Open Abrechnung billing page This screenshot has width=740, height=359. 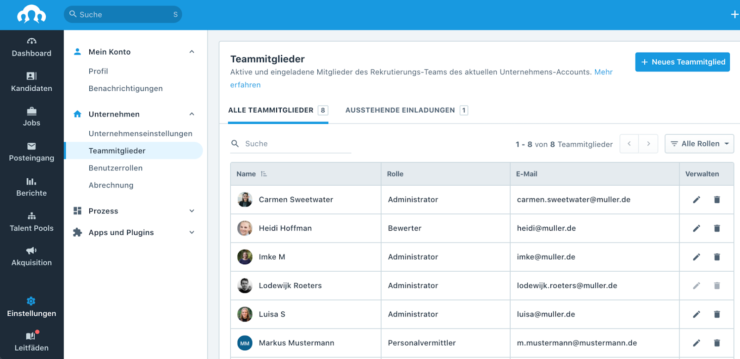click(x=111, y=185)
